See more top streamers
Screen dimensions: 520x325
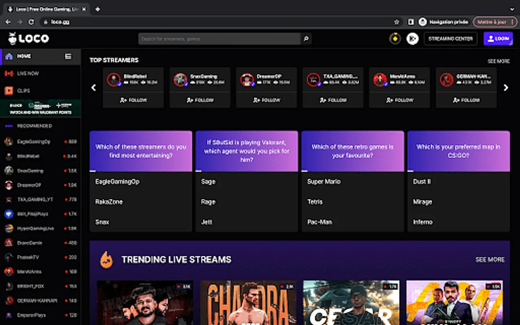[x=498, y=61]
